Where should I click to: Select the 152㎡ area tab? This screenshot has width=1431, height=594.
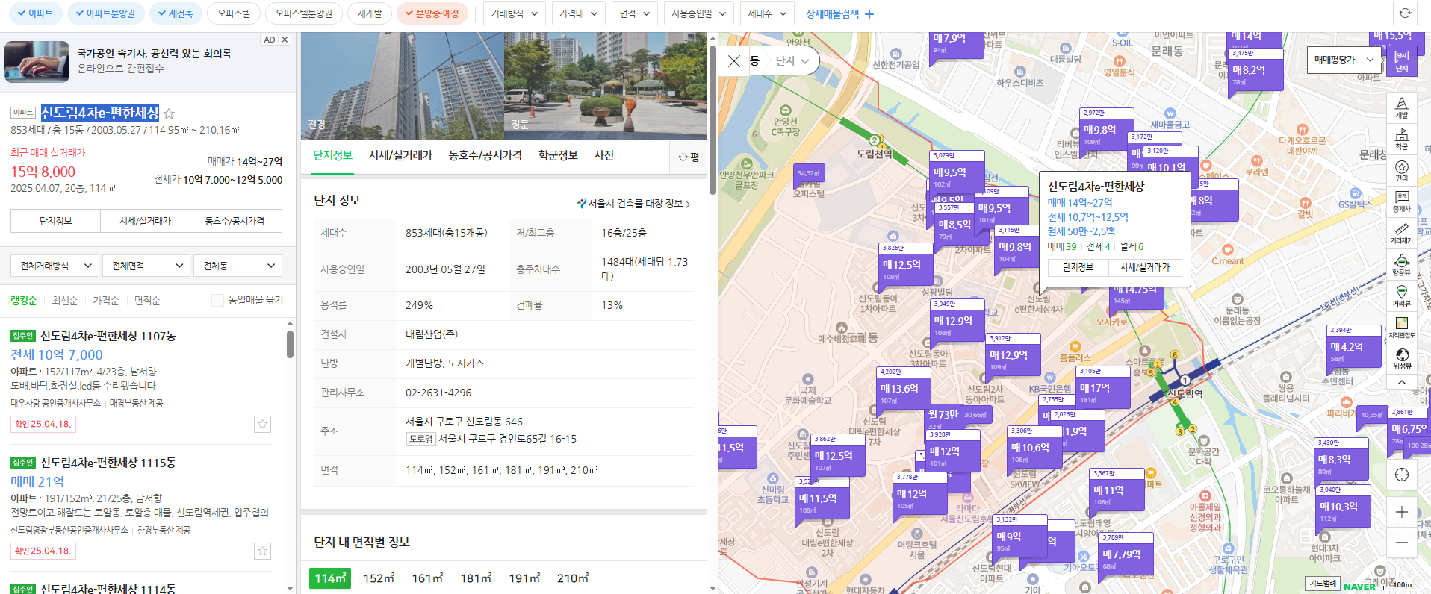pos(379,578)
